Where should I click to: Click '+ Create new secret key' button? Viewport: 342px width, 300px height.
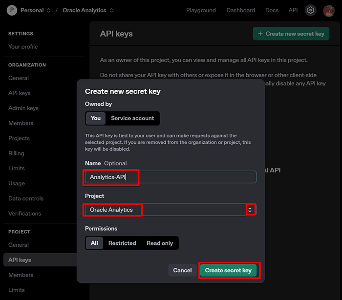pyautogui.click(x=291, y=34)
